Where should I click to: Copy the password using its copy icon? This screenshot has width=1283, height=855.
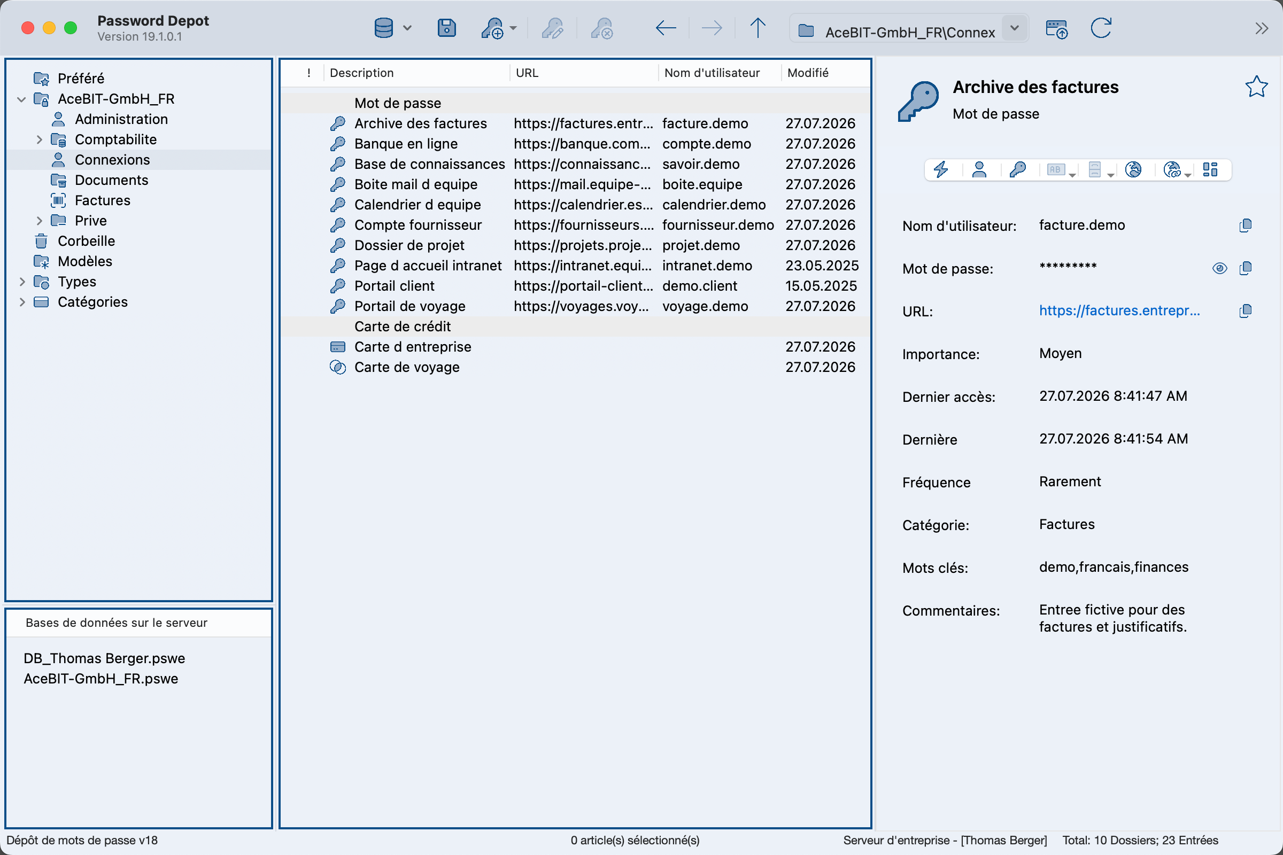[x=1246, y=268]
